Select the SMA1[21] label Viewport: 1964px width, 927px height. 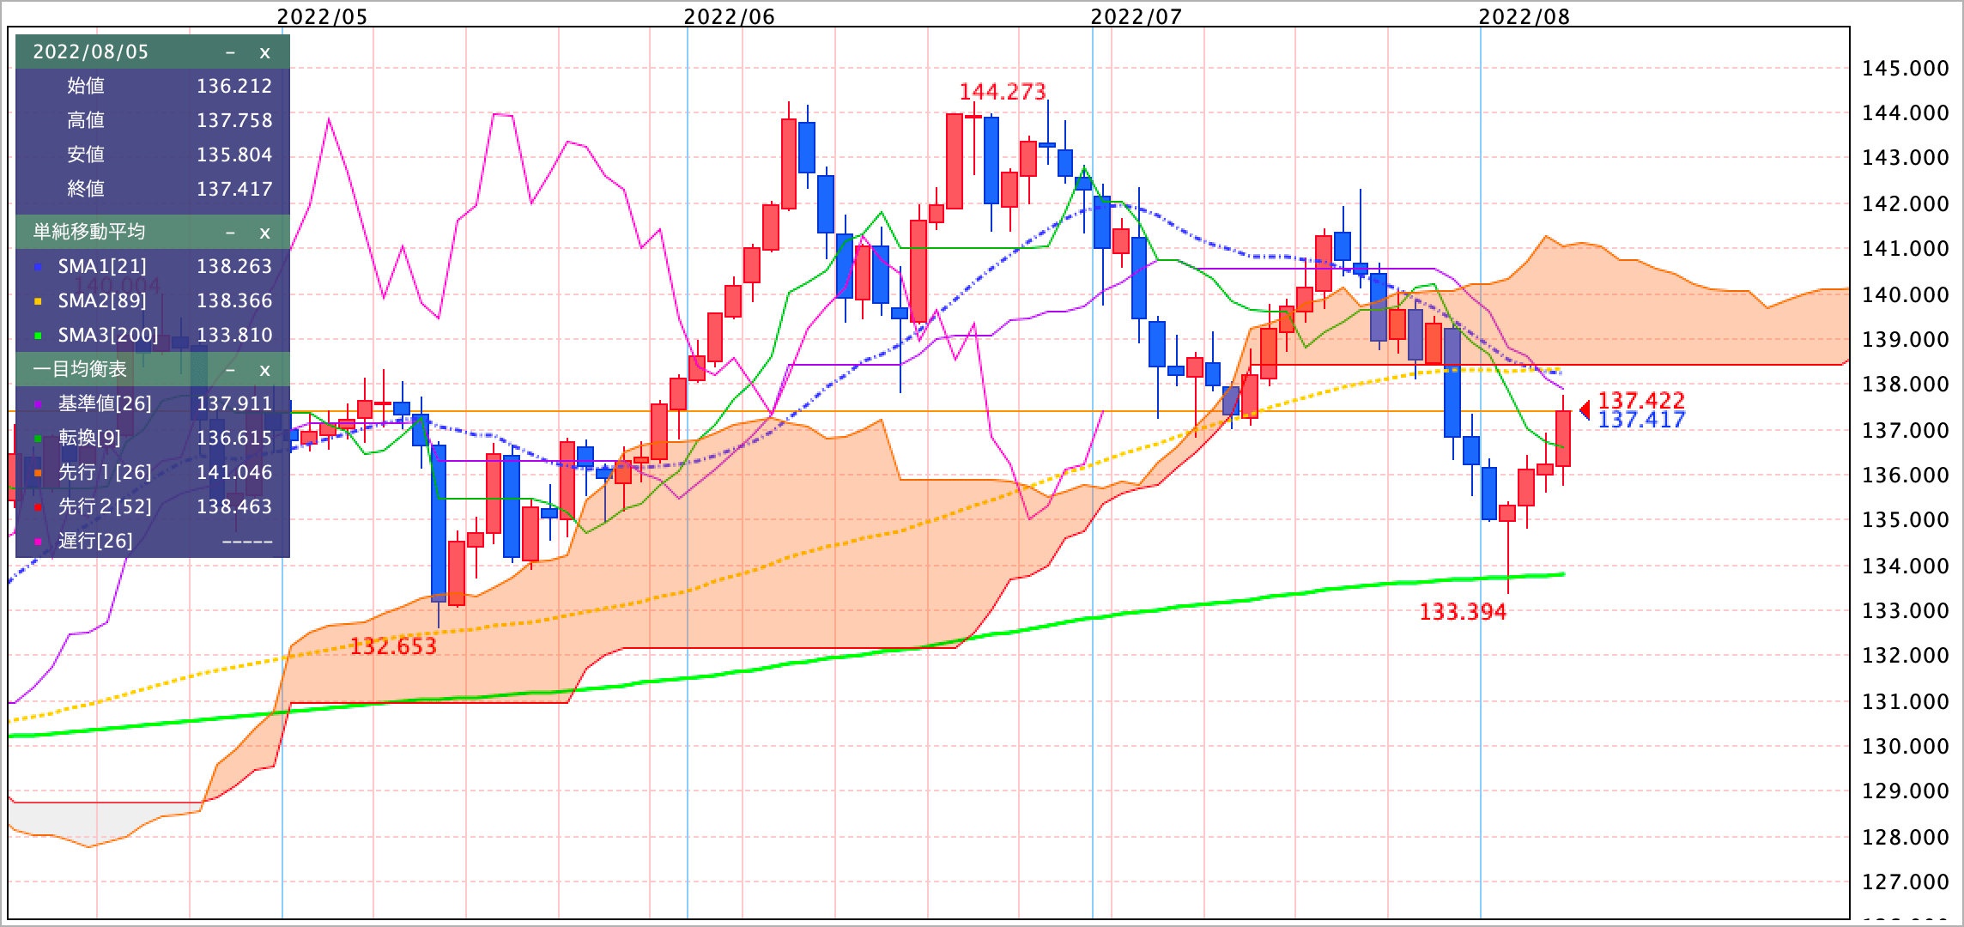(x=102, y=267)
